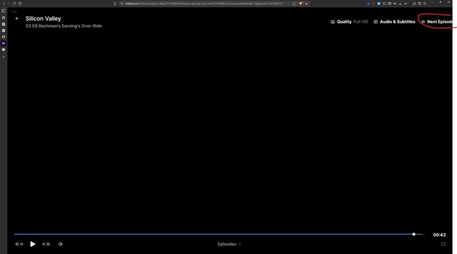Toggle split view next to reload
The width and height of the screenshot is (457, 254).
tap(20, 3)
